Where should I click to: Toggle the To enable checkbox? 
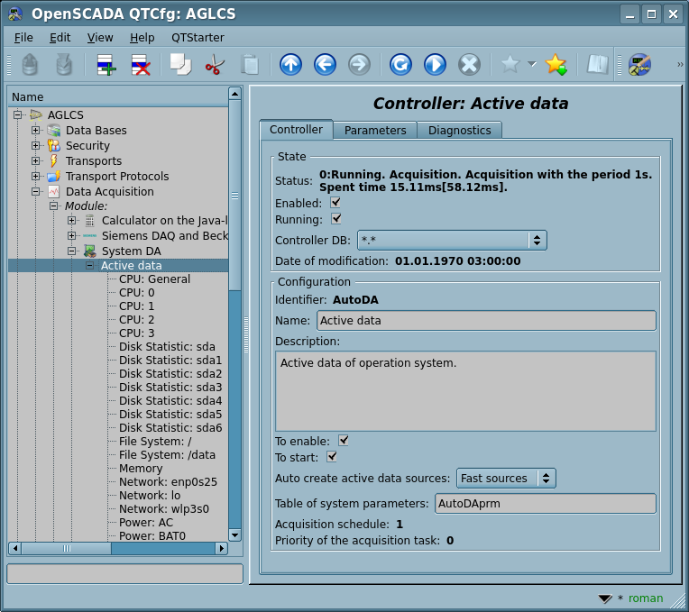point(344,441)
